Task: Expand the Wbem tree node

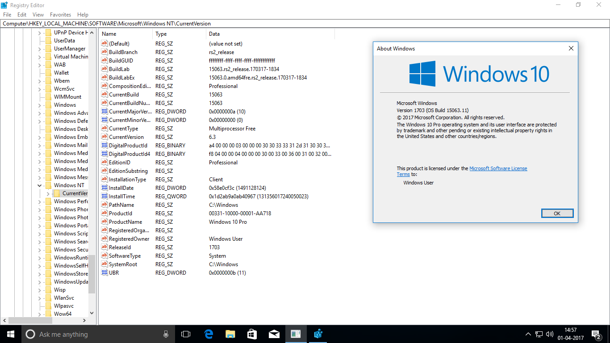Action: [39, 81]
